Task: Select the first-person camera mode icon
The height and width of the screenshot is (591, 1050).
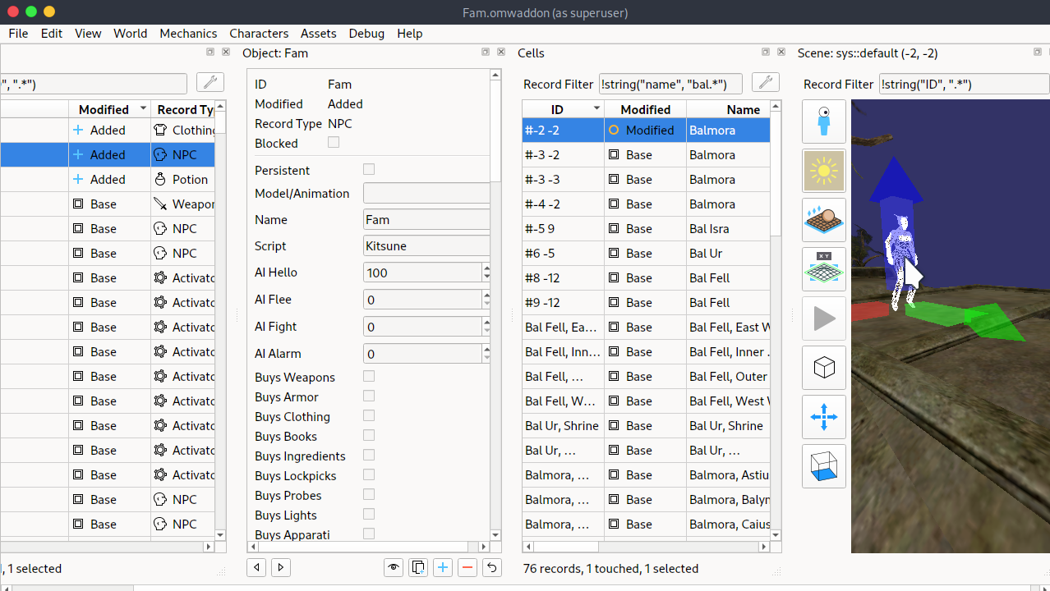Action: tap(824, 121)
